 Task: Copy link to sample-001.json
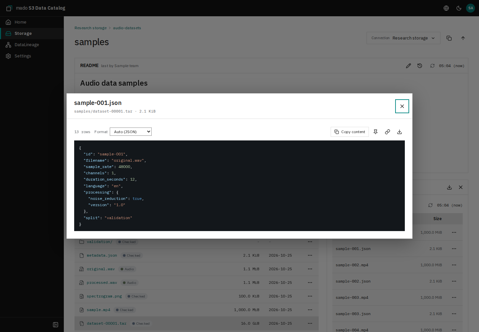point(388,132)
